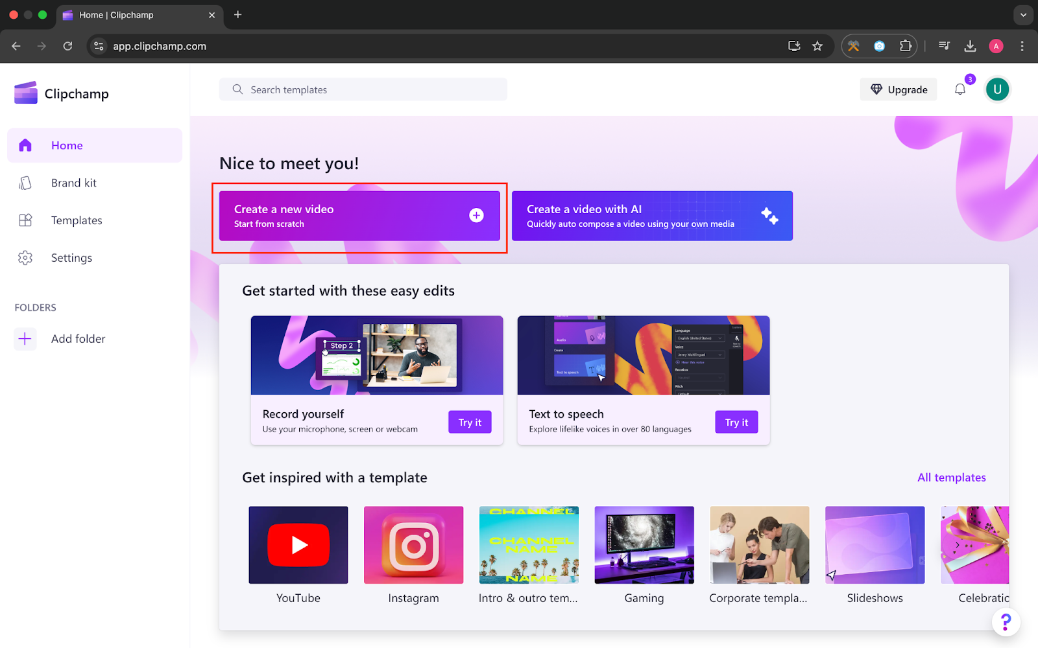Go to Templates in the sidebar
Viewport: 1038px width, 648px height.
point(77,220)
